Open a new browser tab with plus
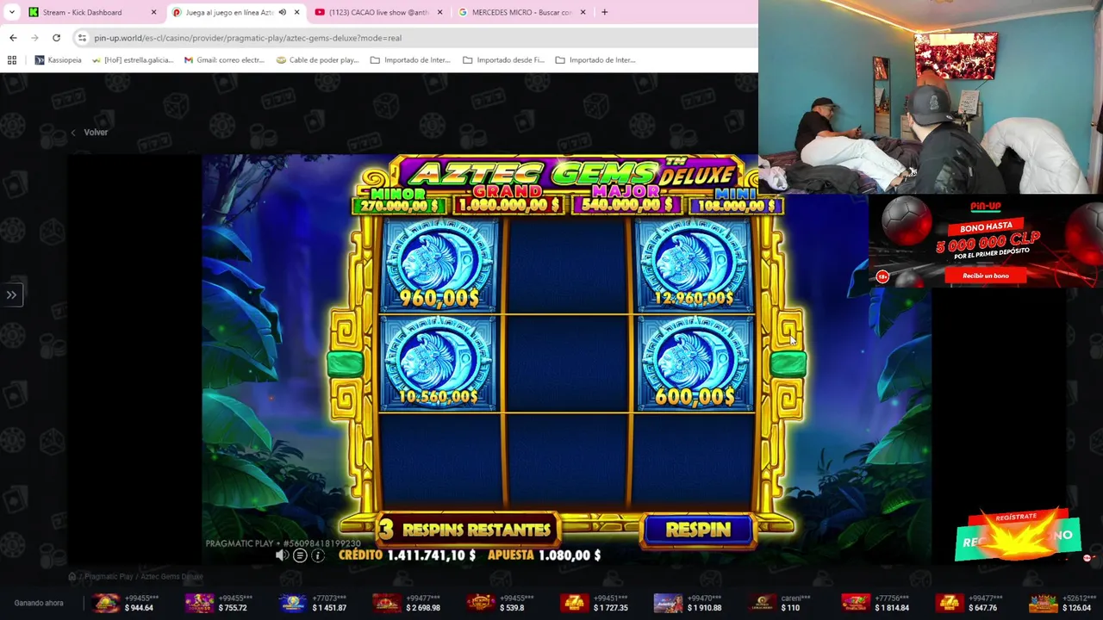Image resolution: width=1103 pixels, height=620 pixels. [x=604, y=12]
